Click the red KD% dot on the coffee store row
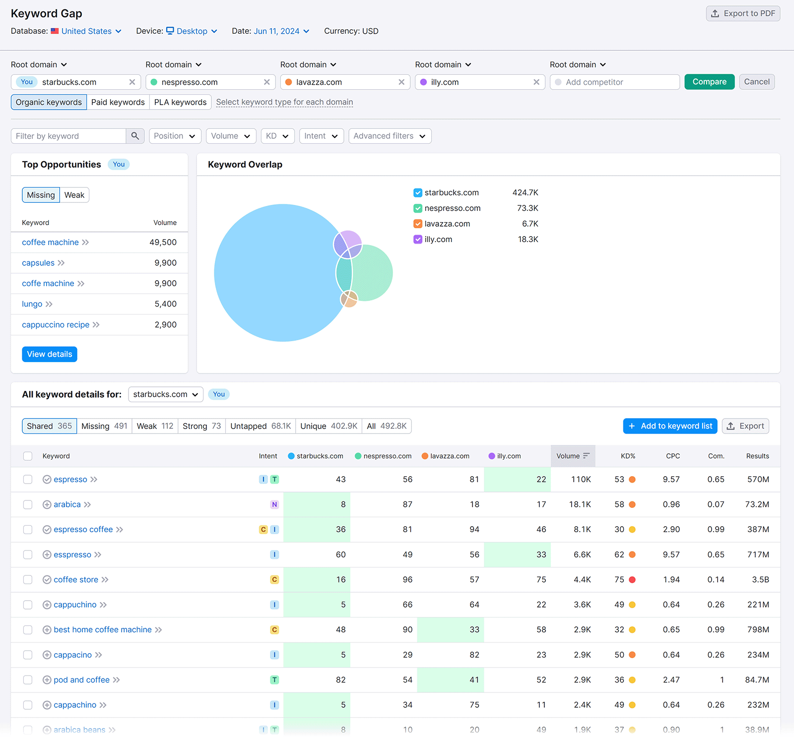Viewport: 794px width, 738px height. tap(633, 579)
